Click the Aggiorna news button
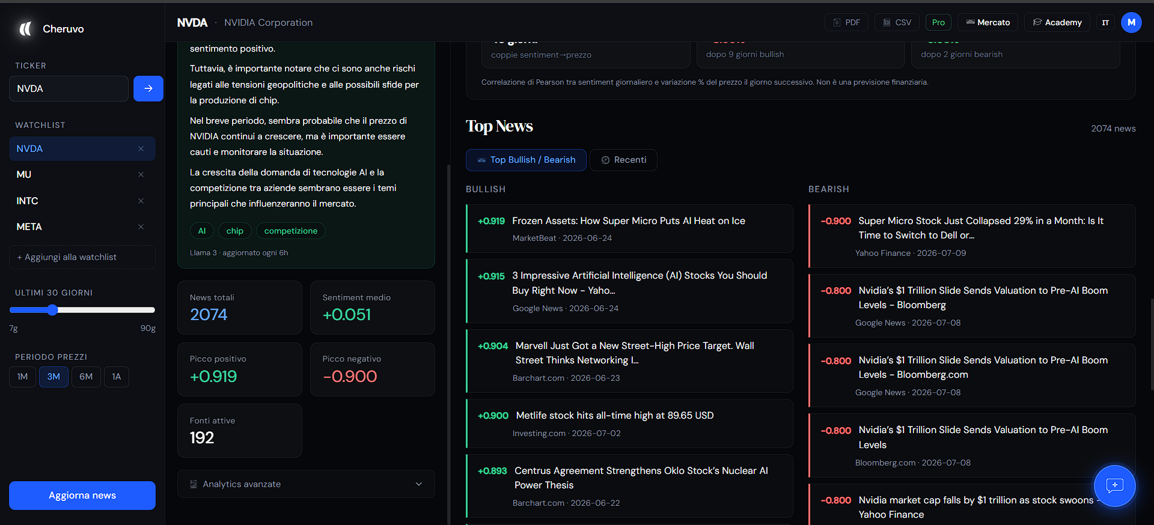This screenshot has width=1154, height=525. tap(82, 496)
